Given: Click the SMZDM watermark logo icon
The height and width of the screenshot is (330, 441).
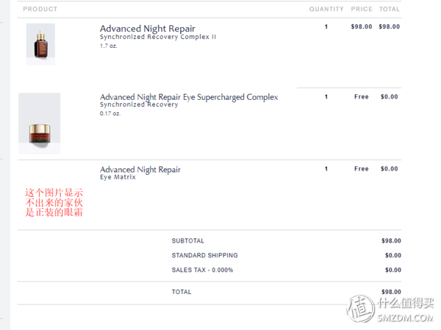Looking at the screenshot, I should pyautogui.click(x=362, y=309).
